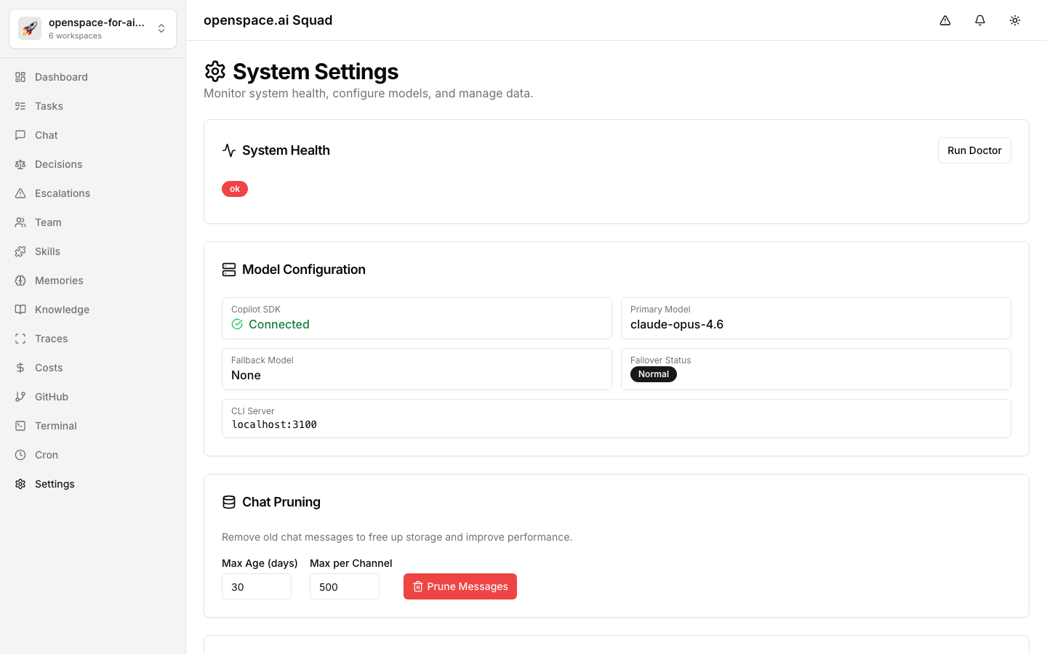Click the Max per Channel input
The image size is (1047, 654).
pos(344,586)
